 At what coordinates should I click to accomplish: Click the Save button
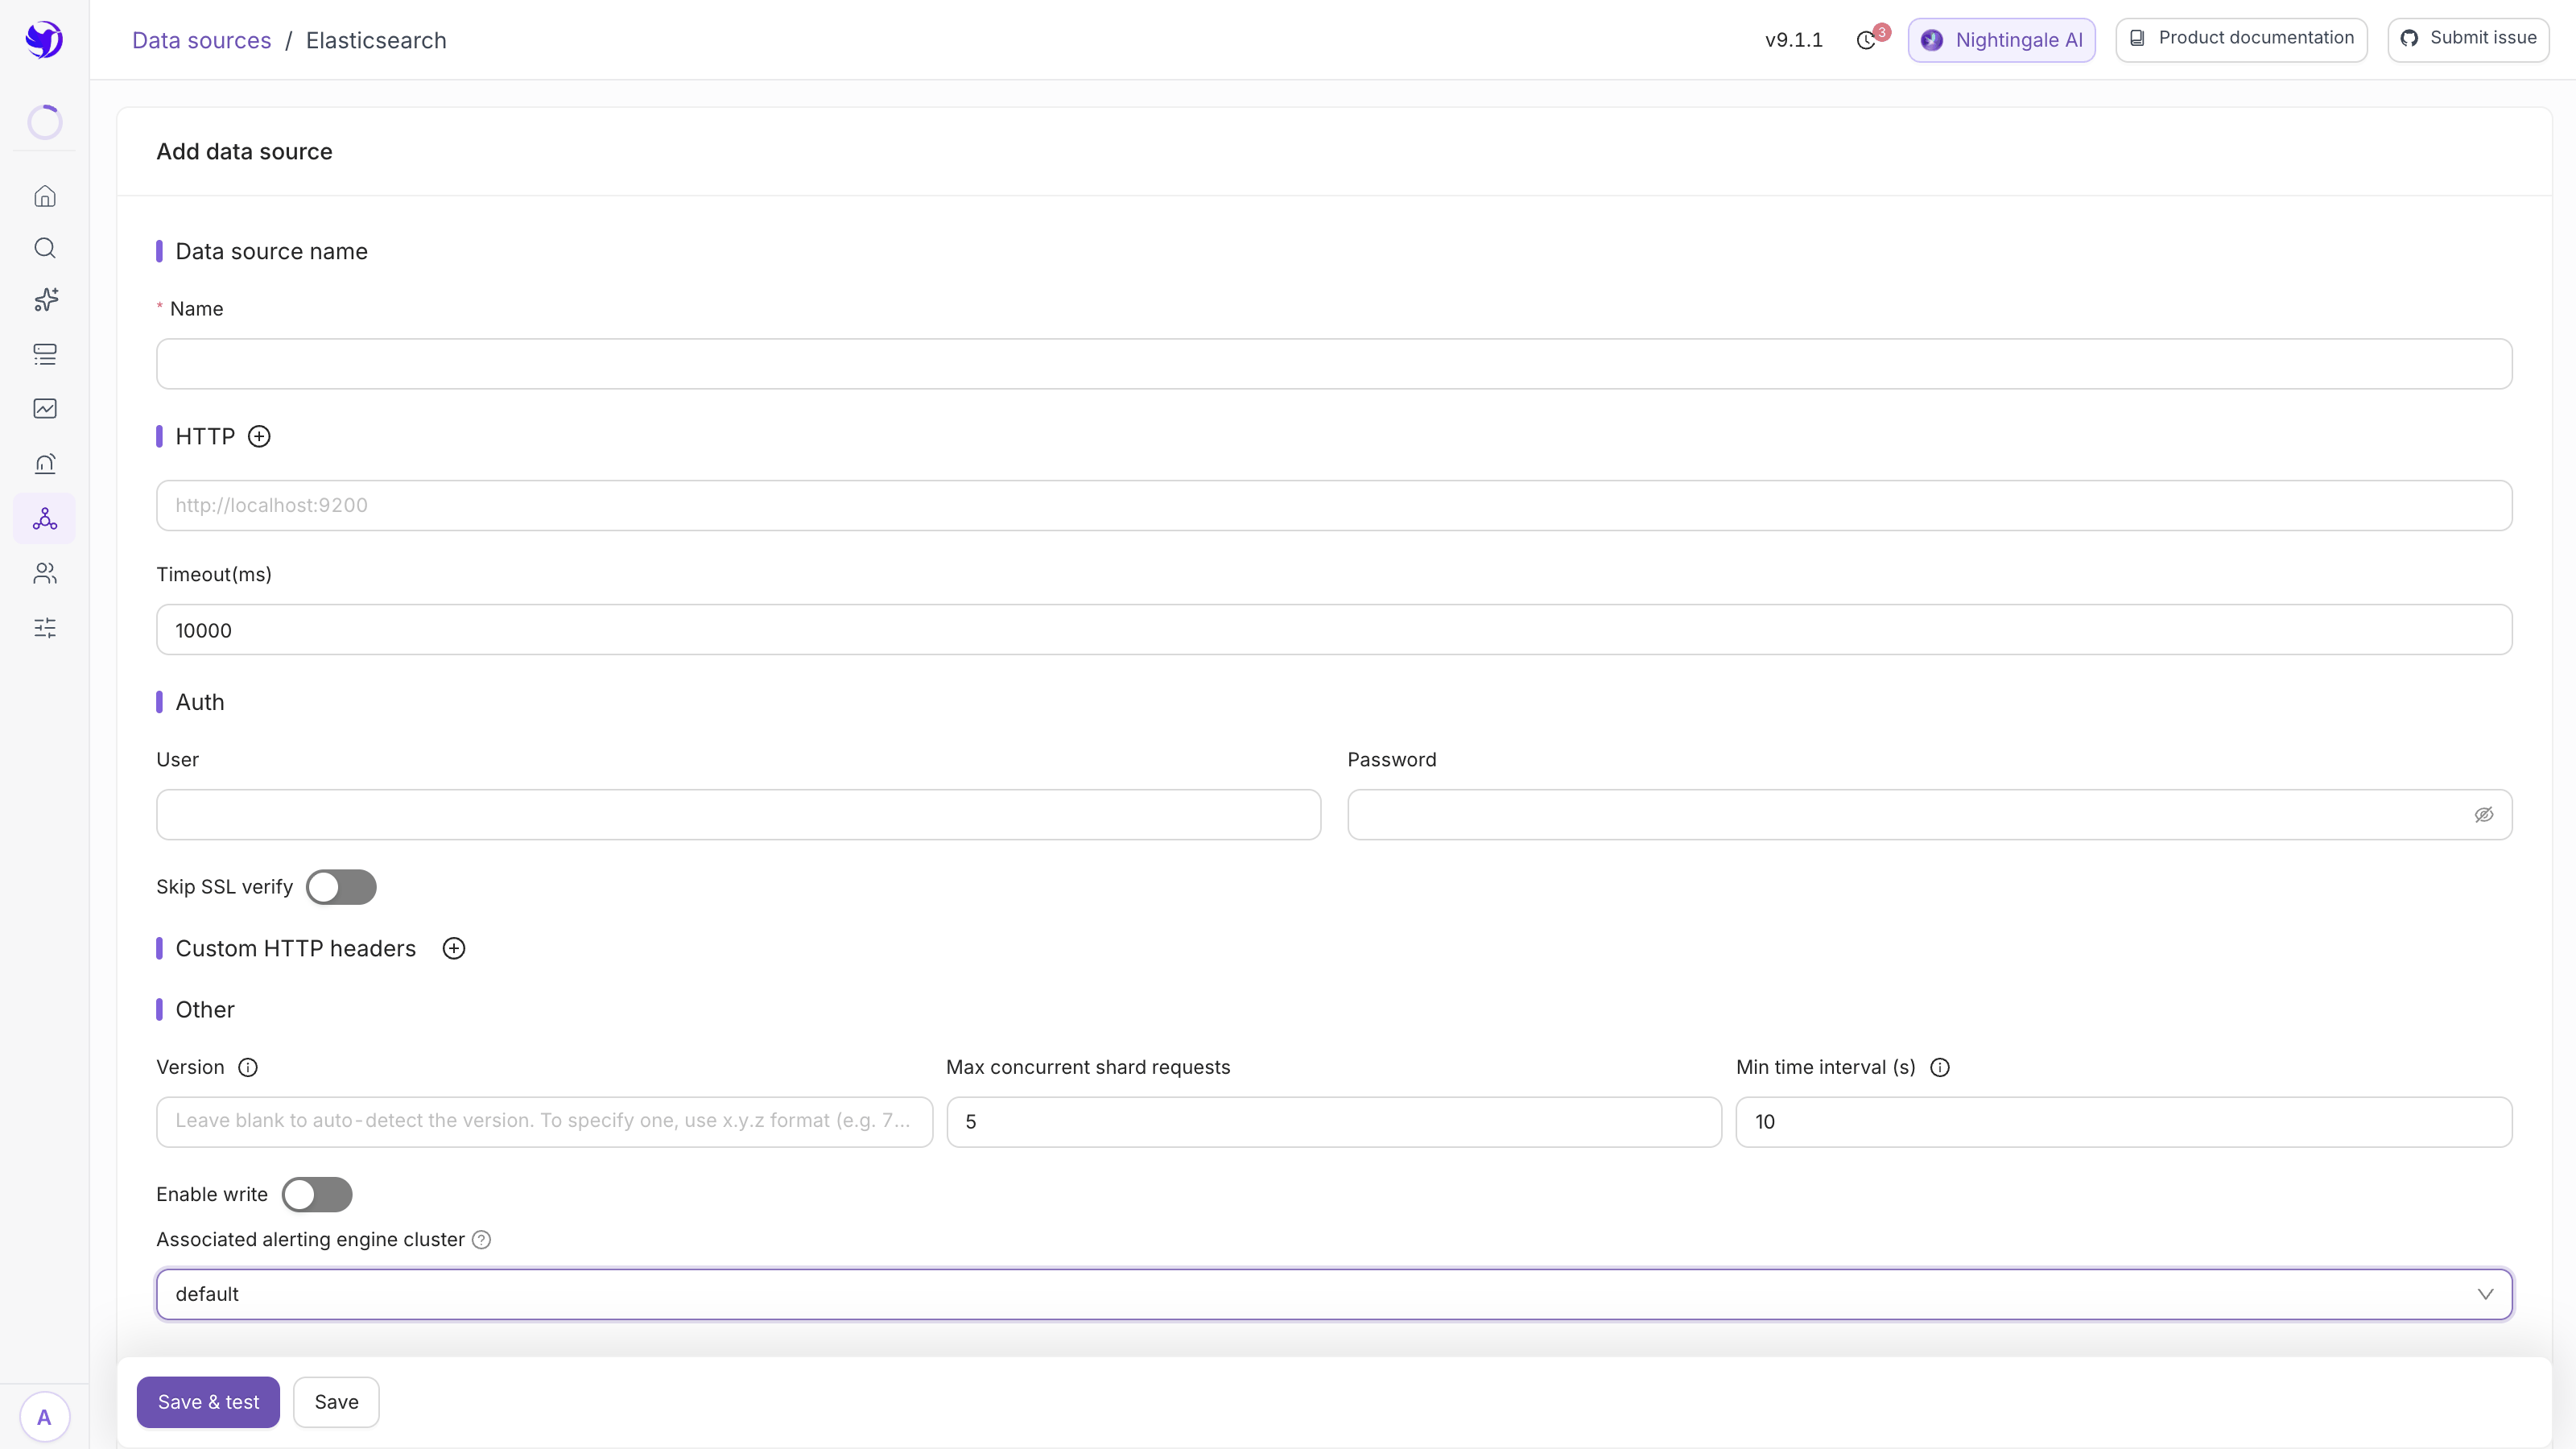click(336, 1402)
